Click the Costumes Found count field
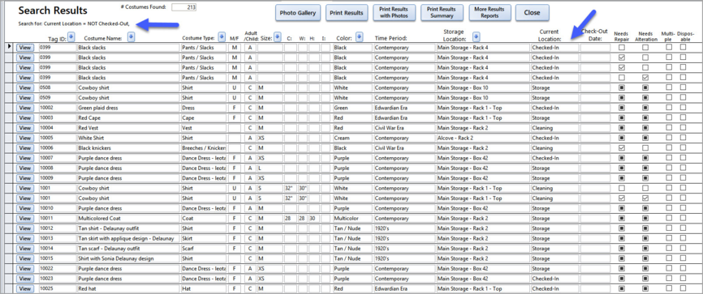Image resolution: width=703 pixels, height=294 pixels. tap(183, 7)
